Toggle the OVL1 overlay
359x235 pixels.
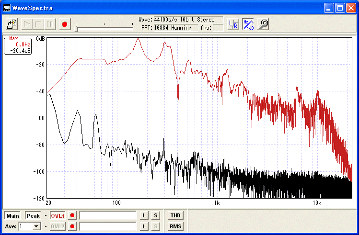(x=58, y=216)
